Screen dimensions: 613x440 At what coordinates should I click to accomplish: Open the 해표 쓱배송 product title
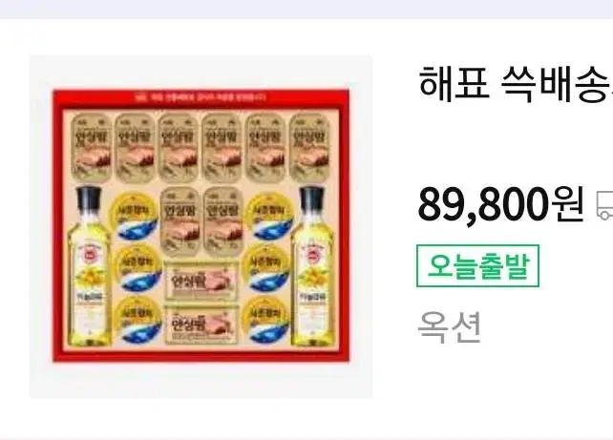tap(516, 84)
